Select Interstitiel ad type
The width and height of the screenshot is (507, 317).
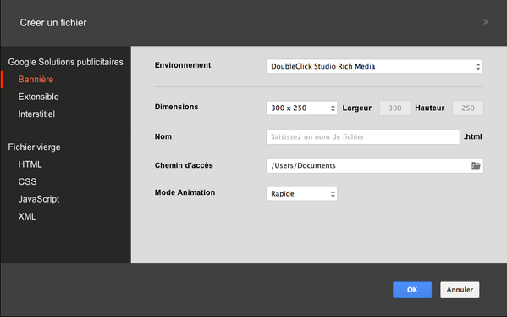tap(36, 114)
